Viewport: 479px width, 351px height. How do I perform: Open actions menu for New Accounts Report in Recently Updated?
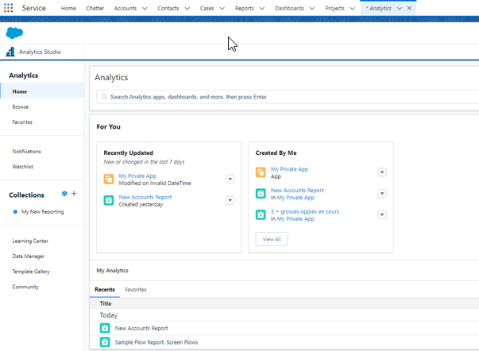pyautogui.click(x=230, y=200)
